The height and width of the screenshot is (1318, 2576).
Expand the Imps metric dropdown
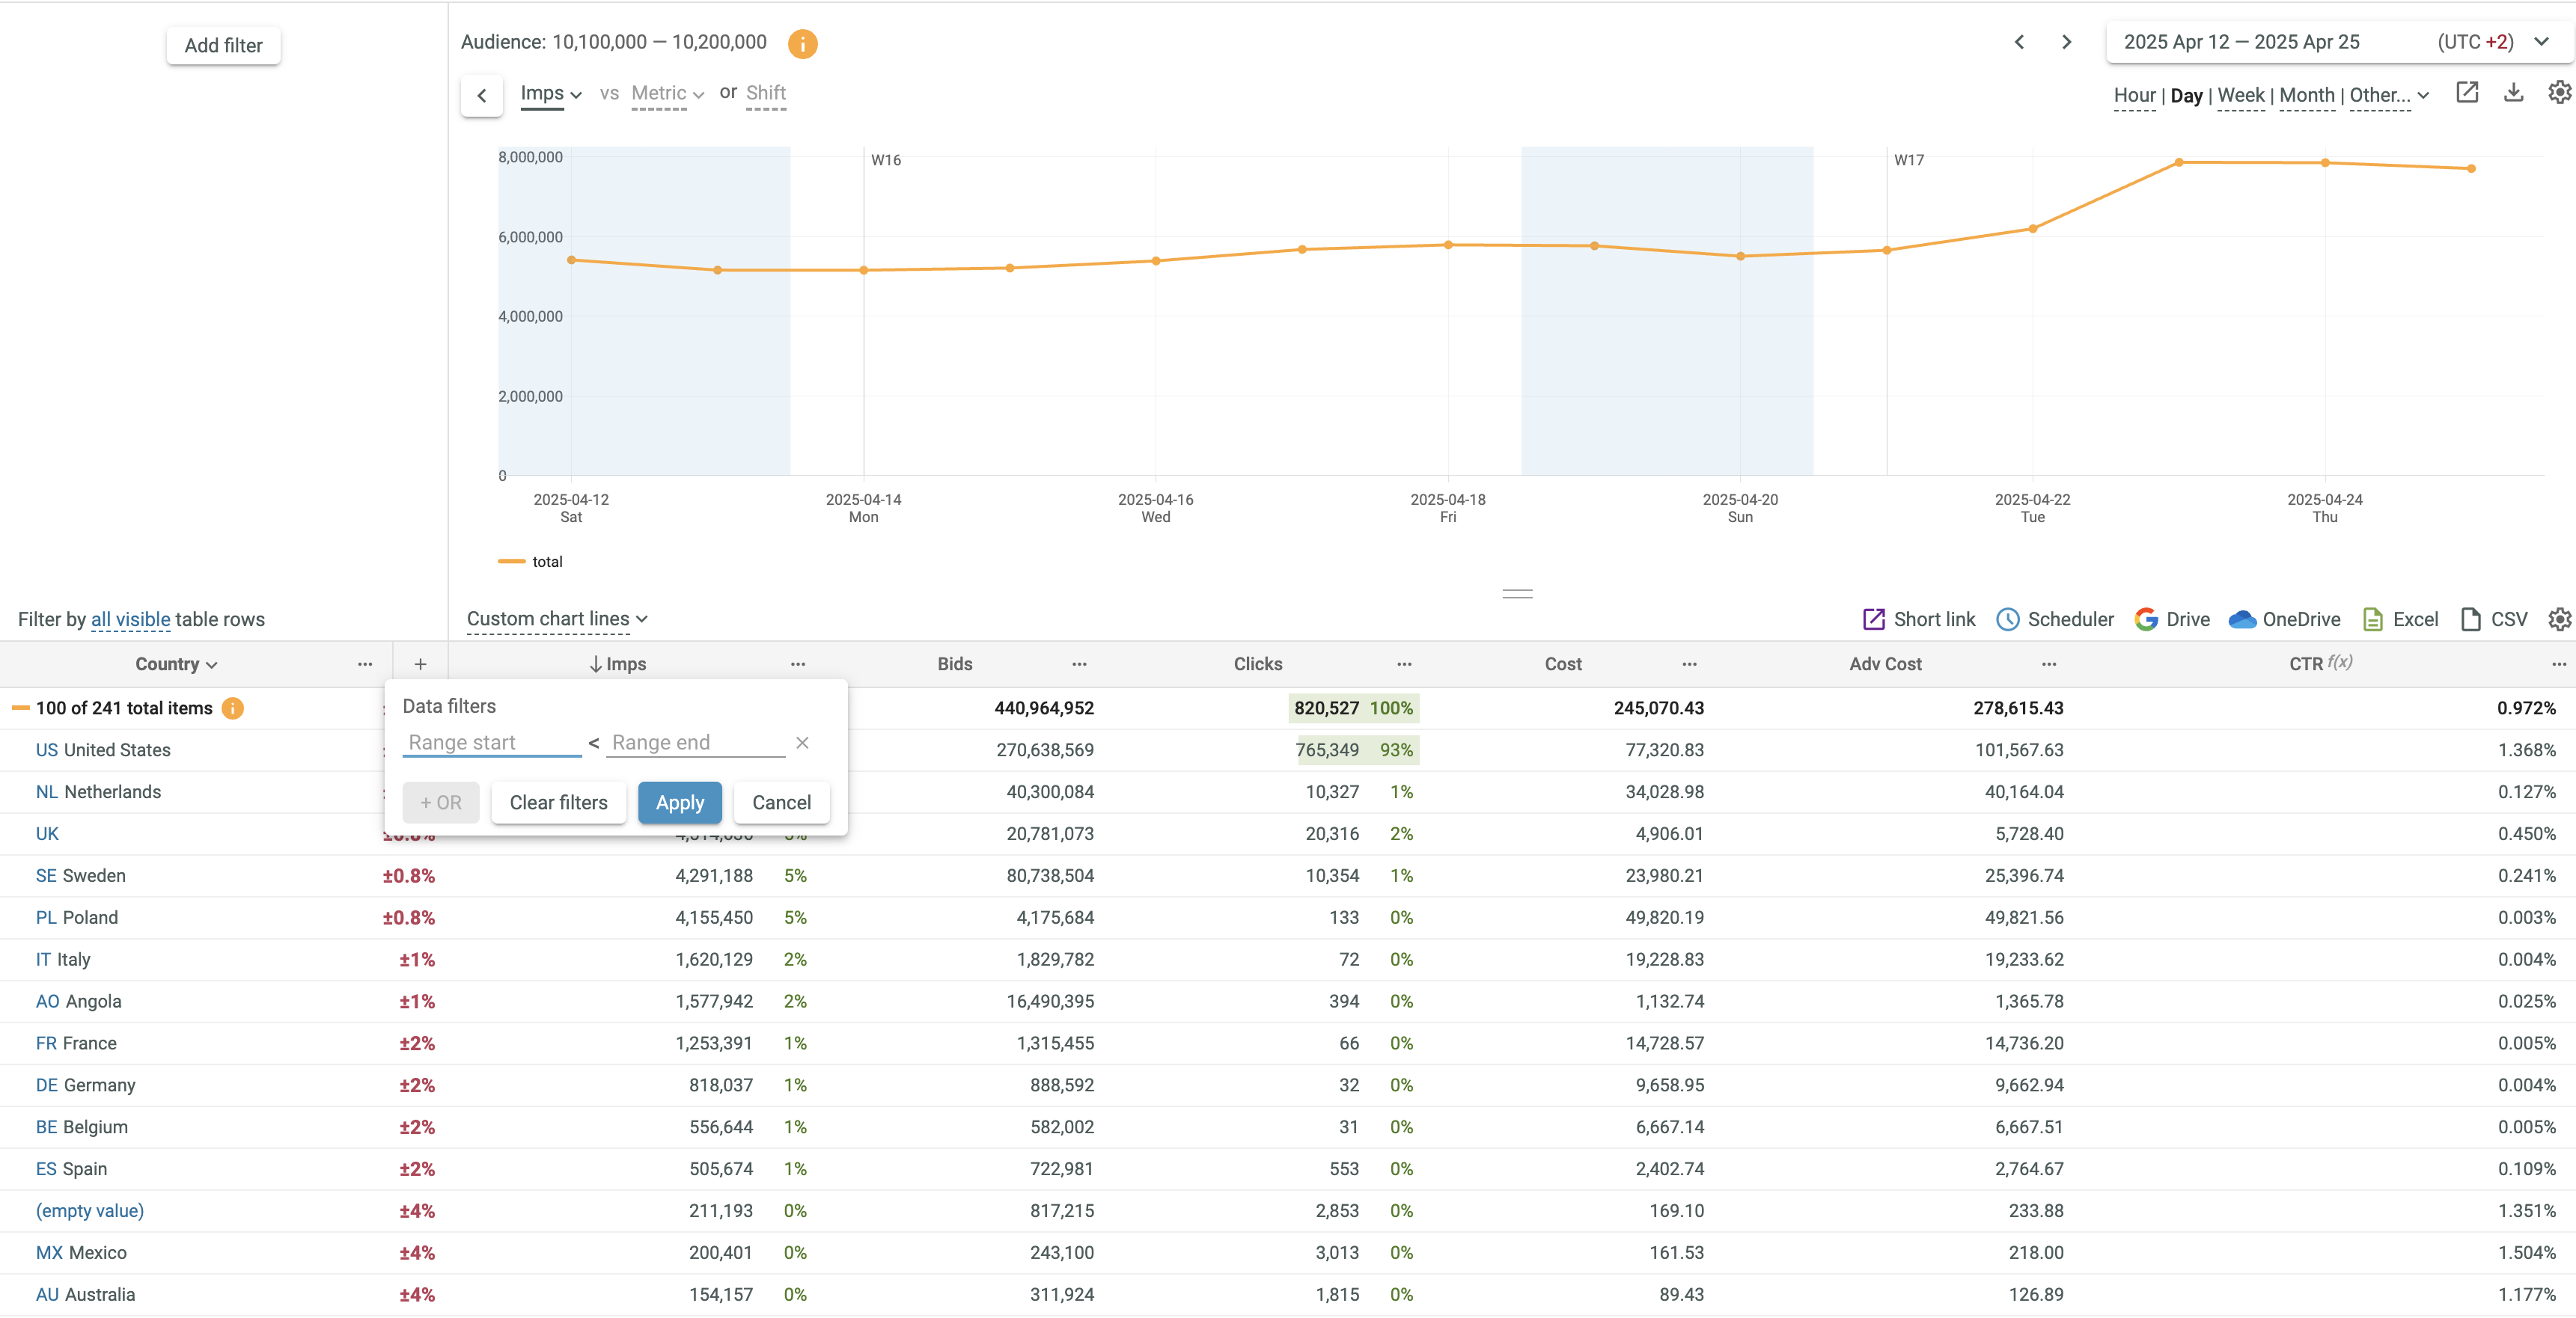pyautogui.click(x=551, y=94)
